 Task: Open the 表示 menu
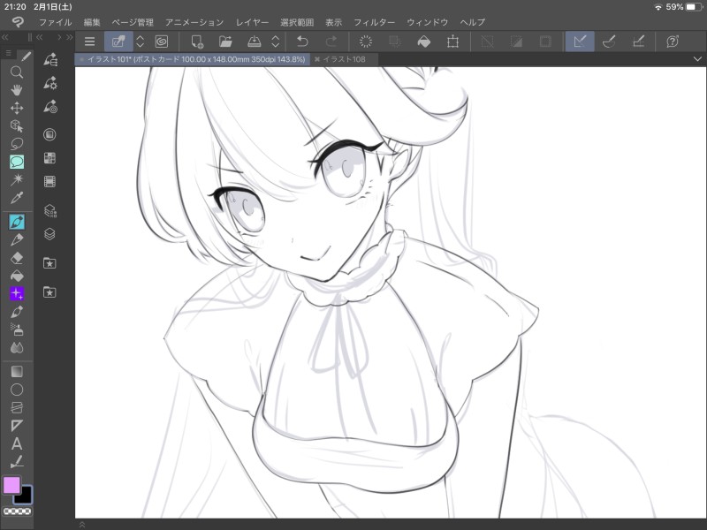(334, 22)
